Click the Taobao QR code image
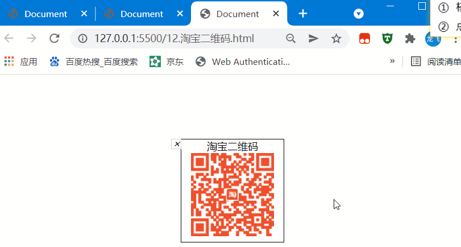This screenshot has height=247, width=461. tap(232, 195)
